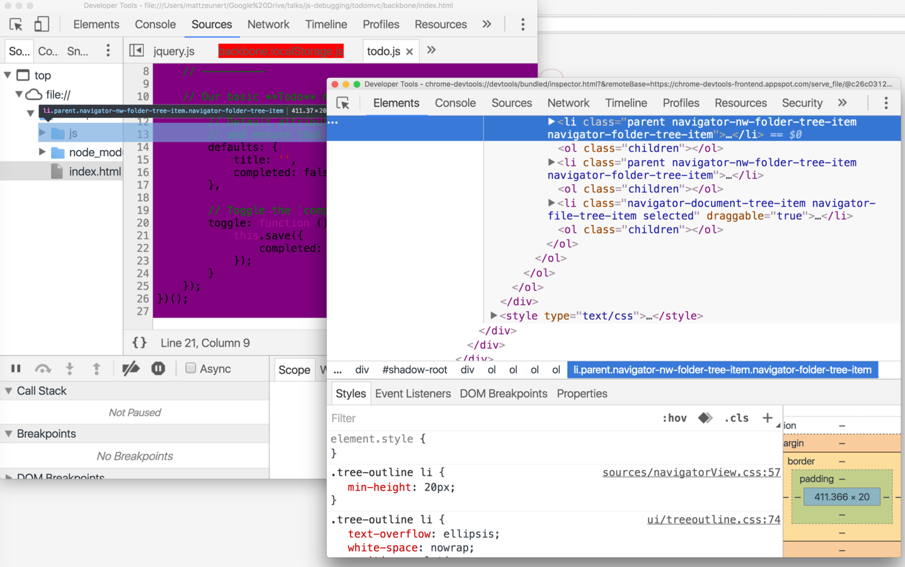Click the step out of function icon
The image size is (905, 567).
tap(96, 369)
